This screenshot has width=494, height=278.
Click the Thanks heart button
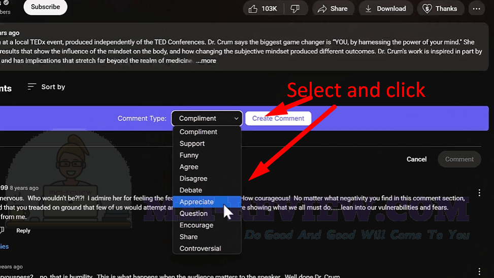coord(440,9)
